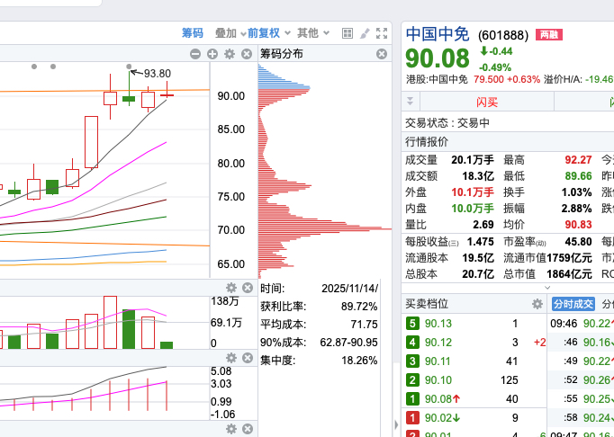Expand quote details with the down chevron

pos(547,288)
